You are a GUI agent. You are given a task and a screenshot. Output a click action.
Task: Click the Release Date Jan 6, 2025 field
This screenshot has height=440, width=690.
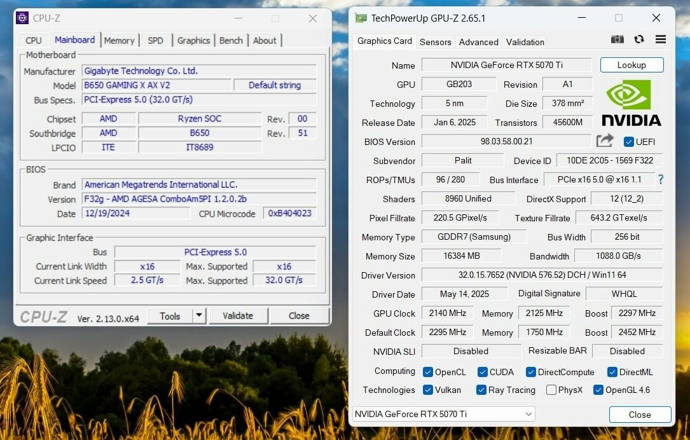tap(455, 122)
